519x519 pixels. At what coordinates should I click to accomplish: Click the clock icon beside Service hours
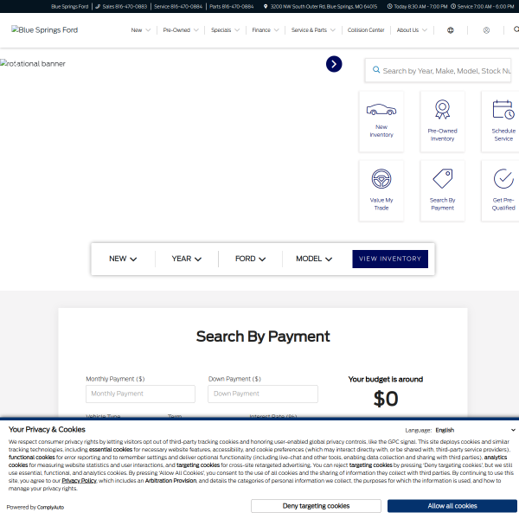(453, 6)
